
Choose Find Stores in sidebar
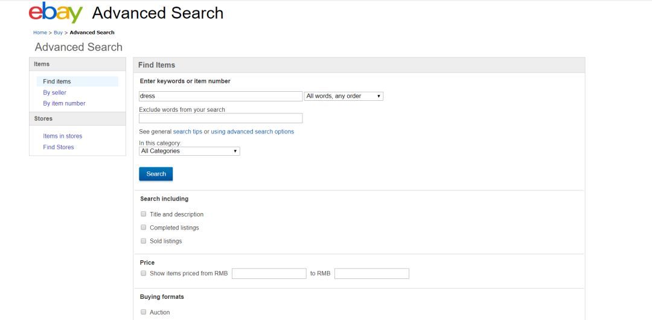tap(59, 147)
